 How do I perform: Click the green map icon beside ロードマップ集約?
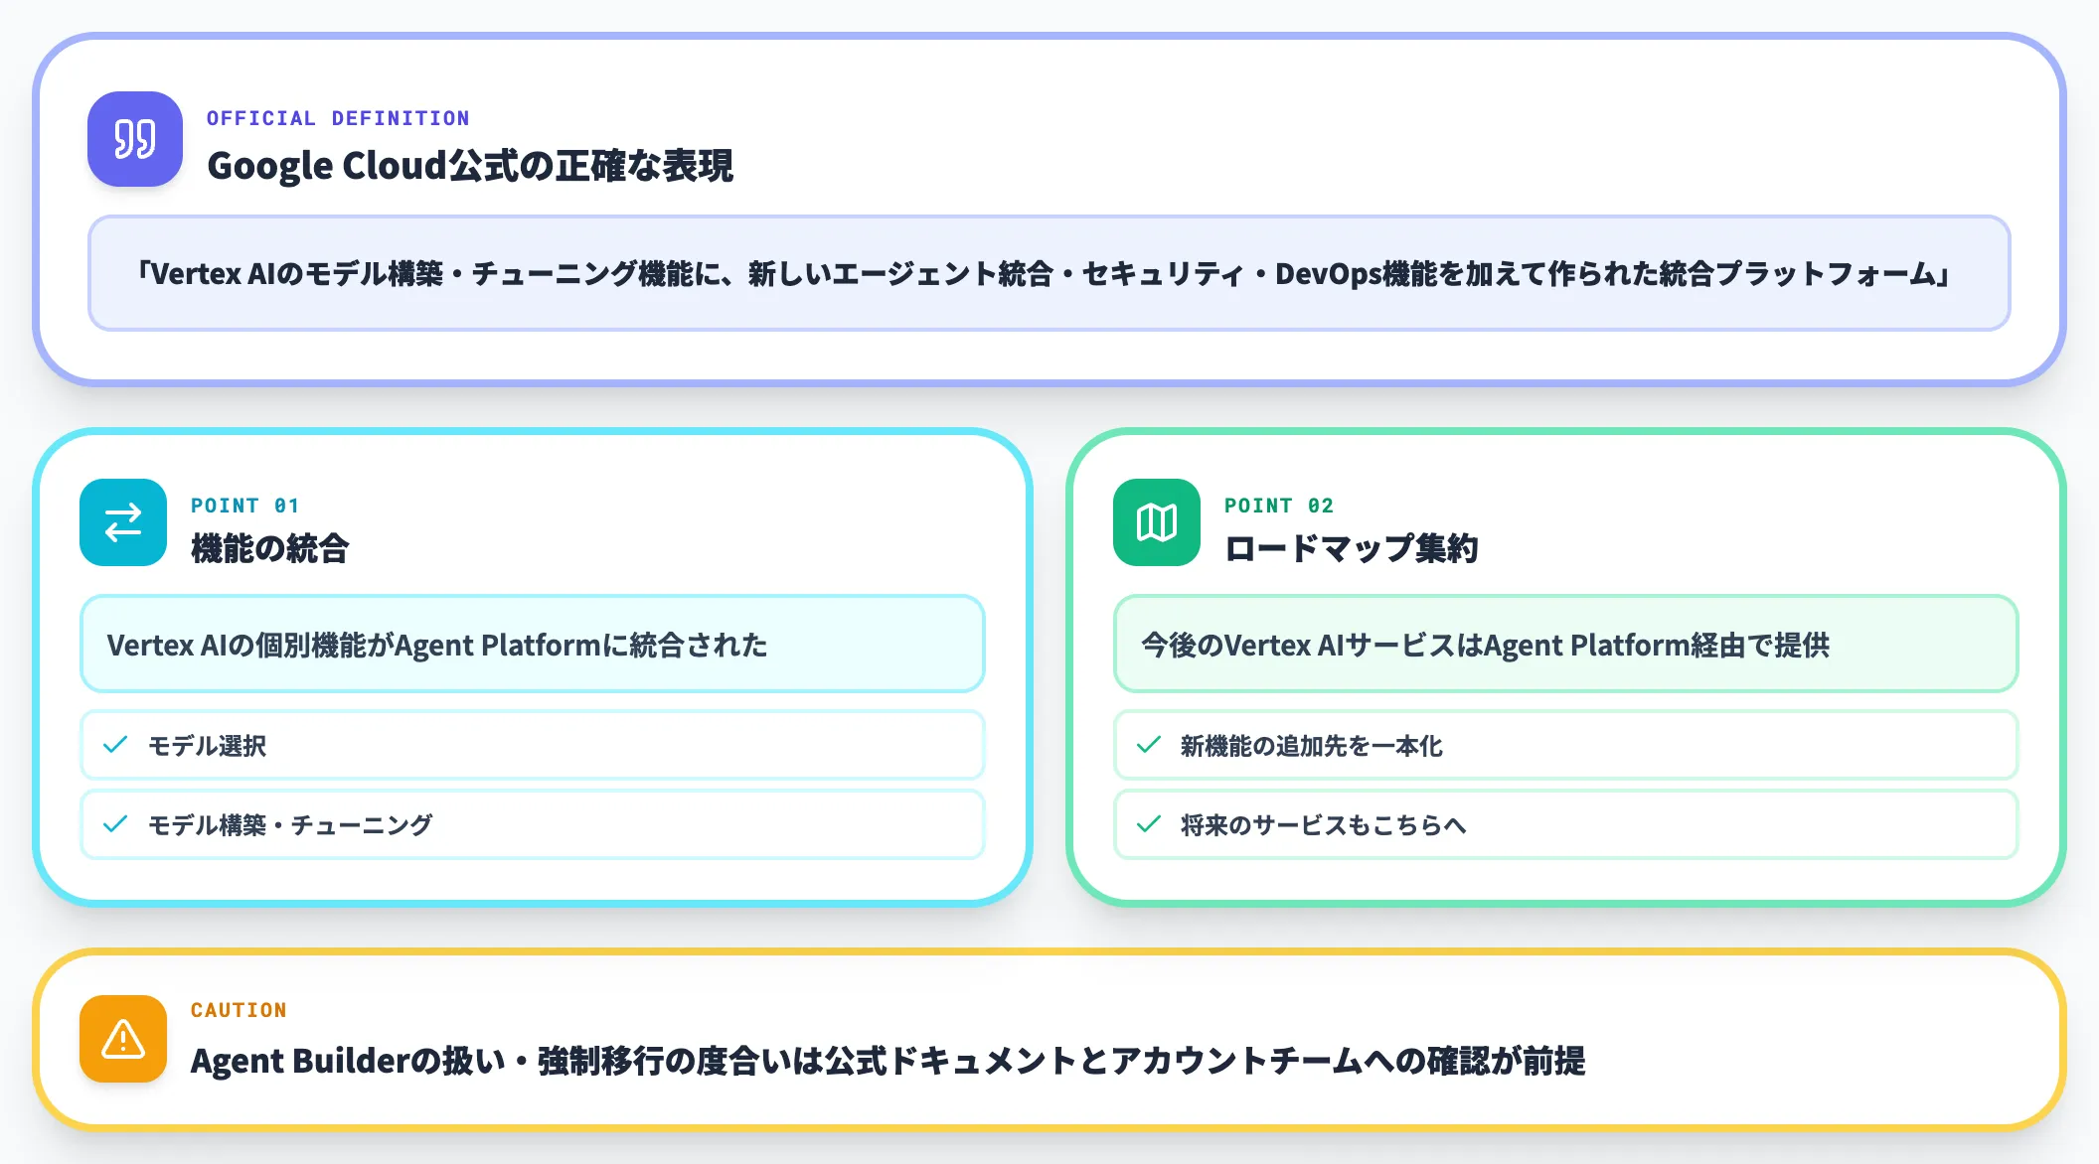point(1158,522)
